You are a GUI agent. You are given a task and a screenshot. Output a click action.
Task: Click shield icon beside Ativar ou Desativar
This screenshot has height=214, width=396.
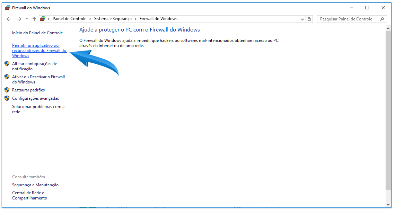tap(7, 77)
